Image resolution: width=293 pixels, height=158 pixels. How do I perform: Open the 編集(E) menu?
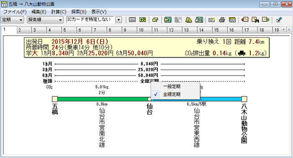(39, 12)
